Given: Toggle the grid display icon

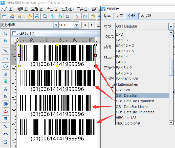Looking at the screenshot, I should tap(68, 17).
